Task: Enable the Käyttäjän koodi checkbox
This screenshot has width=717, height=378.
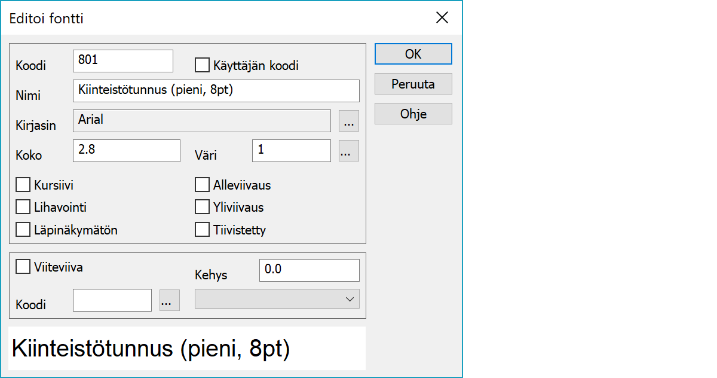Action: pos(203,65)
